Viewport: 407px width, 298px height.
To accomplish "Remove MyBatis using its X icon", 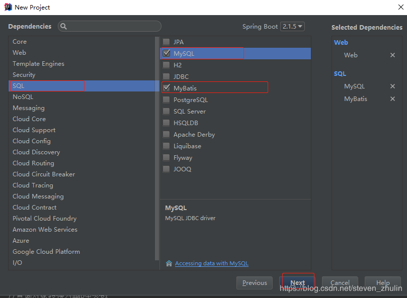I will click(x=392, y=98).
